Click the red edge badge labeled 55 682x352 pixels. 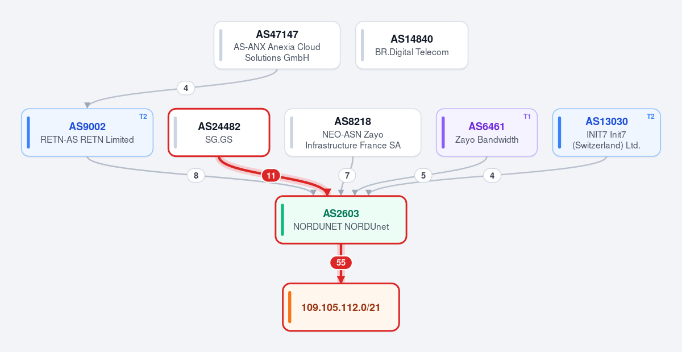pos(341,263)
